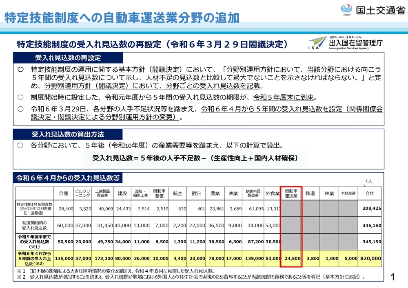
Task: Click the 国土交通省 logo icon
Action: coord(346,9)
